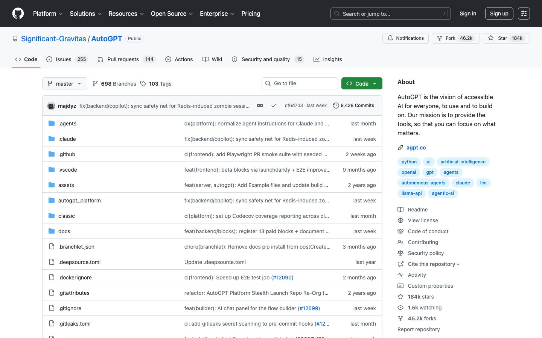Image resolution: width=542 pixels, height=338 pixels.
Task: Expand Cite this repository menu
Action: (433, 264)
